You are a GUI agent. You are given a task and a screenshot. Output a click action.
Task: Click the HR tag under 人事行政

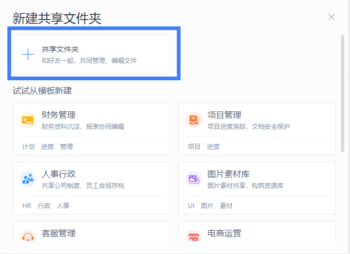click(x=27, y=205)
